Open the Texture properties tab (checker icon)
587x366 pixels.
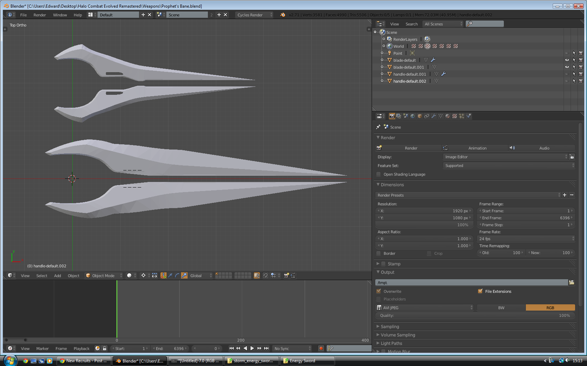coord(455,116)
